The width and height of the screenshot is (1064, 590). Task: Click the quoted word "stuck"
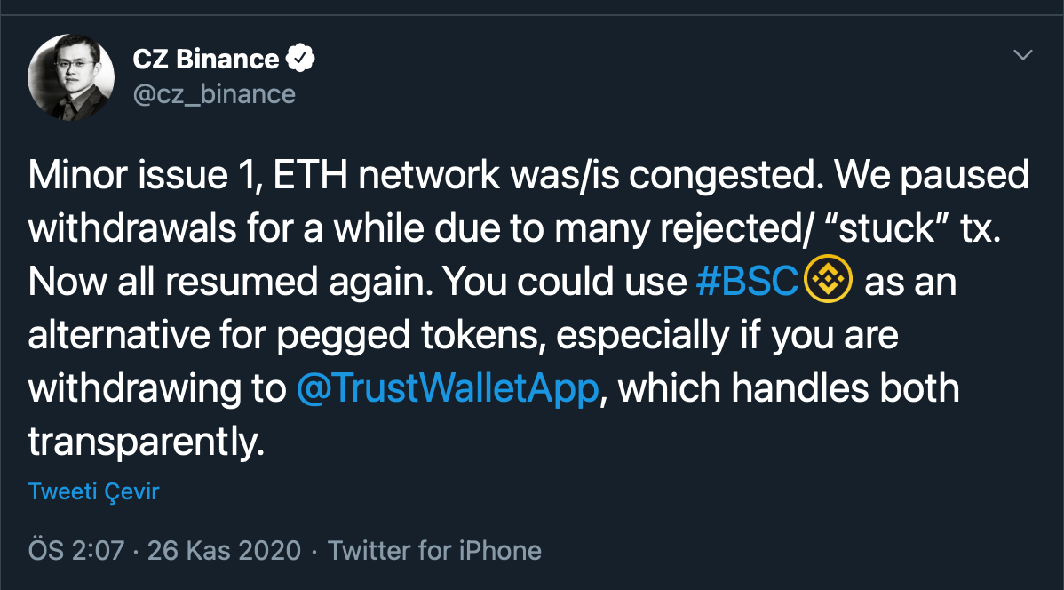pyautogui.click(x=885, y=229)
